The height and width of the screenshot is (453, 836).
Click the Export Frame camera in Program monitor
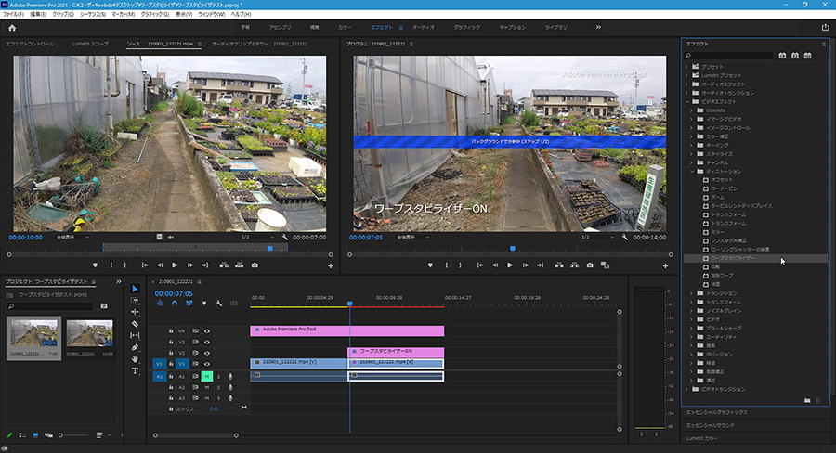[590, 265]
